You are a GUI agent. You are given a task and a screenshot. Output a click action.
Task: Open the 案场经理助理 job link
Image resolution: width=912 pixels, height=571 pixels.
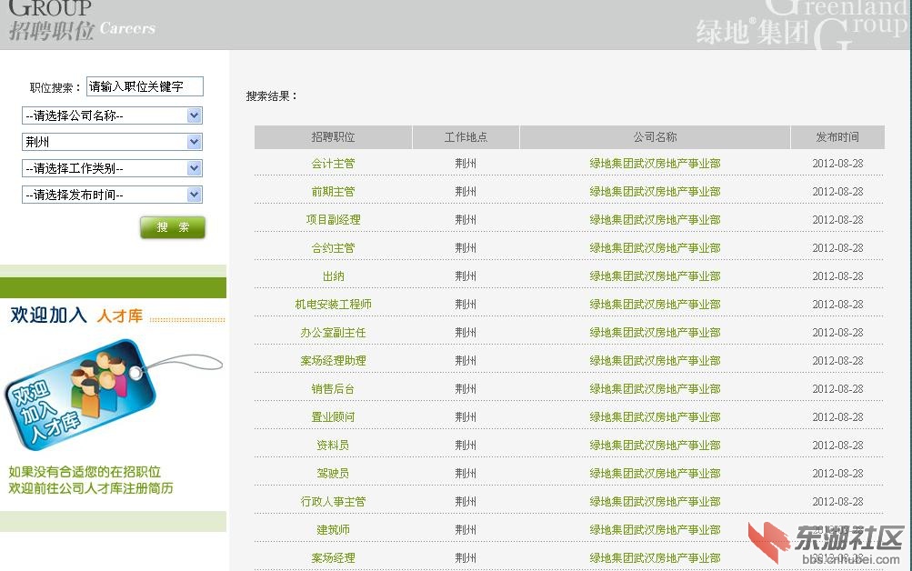(333, 361)
